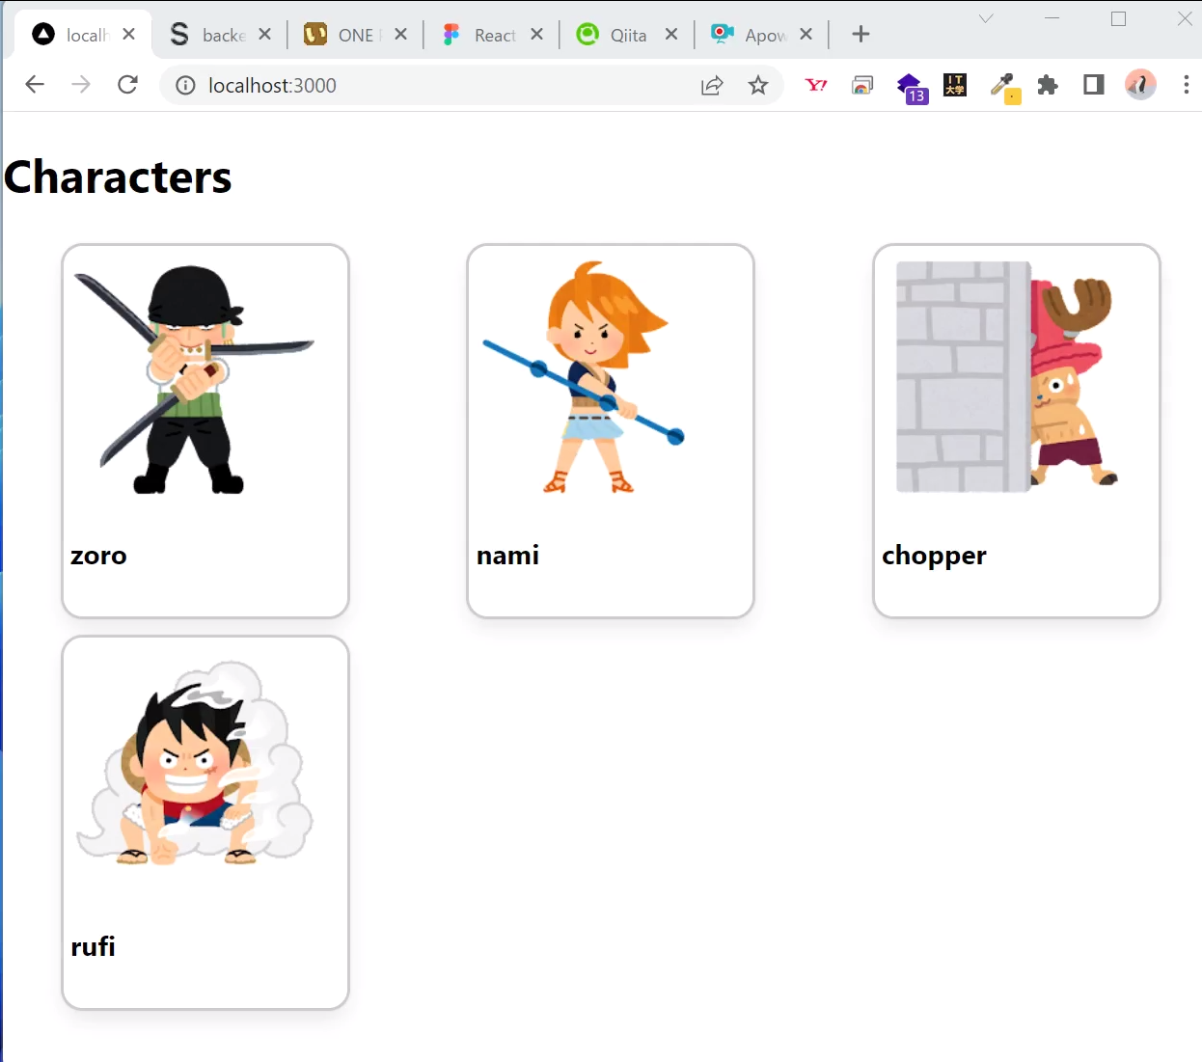Select the nami name label

point(507,556)
